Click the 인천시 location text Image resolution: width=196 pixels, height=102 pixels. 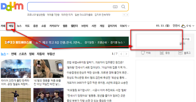[x=176, y=26]
